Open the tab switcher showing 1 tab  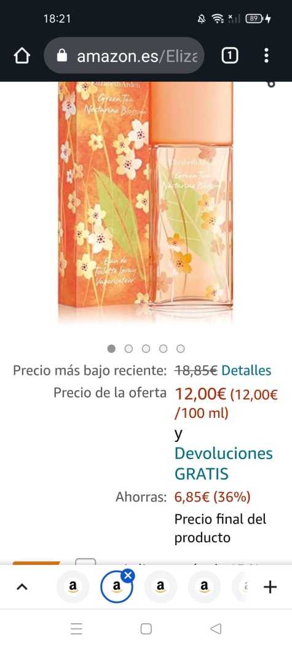click(x=230, y=55)
